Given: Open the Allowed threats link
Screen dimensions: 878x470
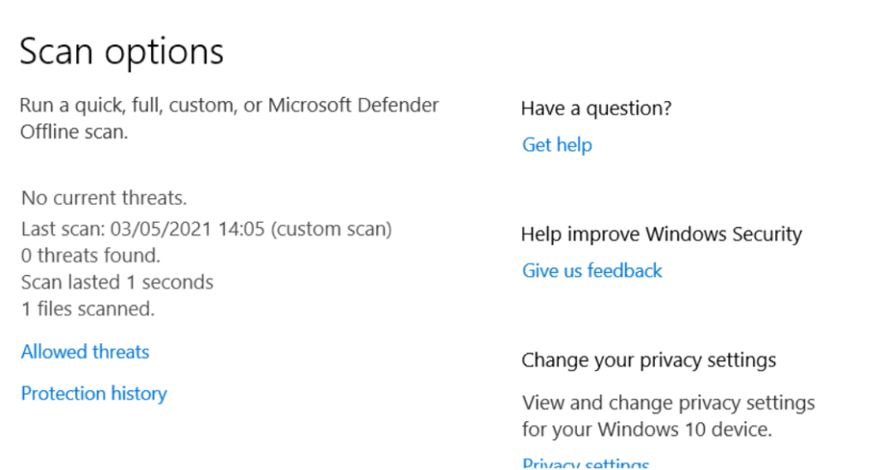Looking at the screenshot, I should coord(85,352).
